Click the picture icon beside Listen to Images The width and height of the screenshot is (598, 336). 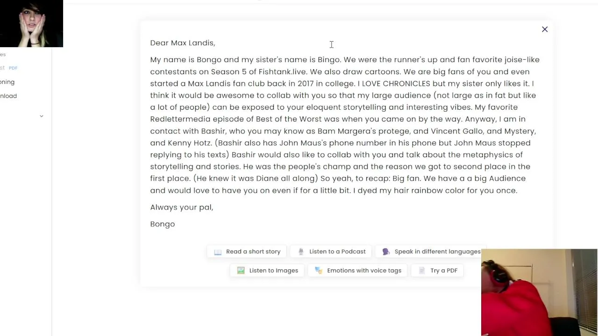click(x=241, y=270)
